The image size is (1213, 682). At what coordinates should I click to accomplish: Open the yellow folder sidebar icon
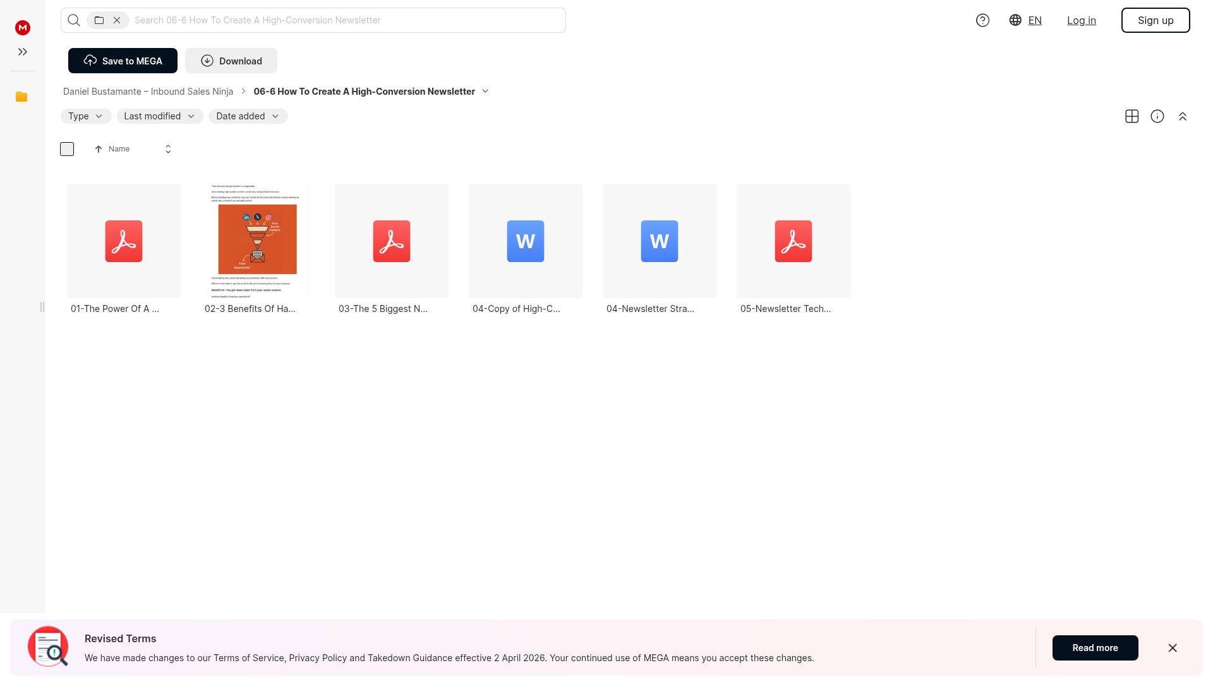pos(21,97)
